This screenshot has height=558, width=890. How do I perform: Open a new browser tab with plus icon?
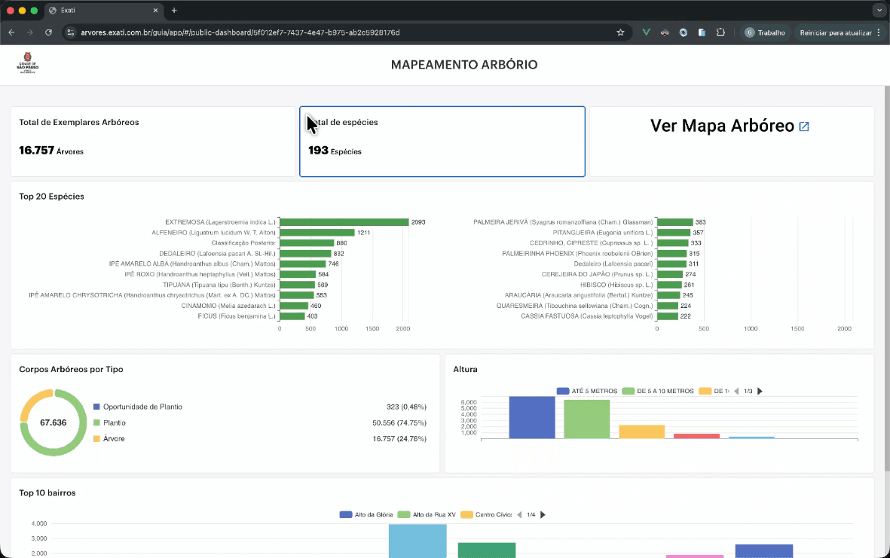pos(174,11)
